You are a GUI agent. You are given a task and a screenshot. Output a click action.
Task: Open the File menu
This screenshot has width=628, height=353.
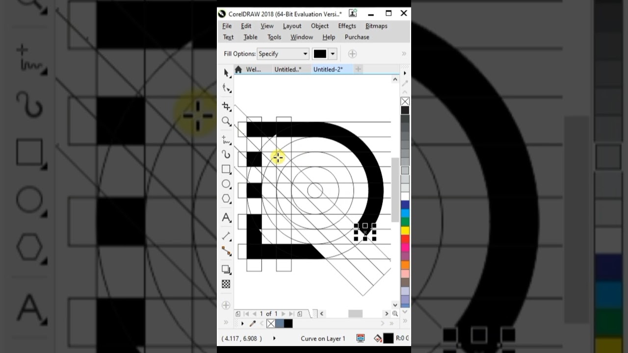(227, 26)
